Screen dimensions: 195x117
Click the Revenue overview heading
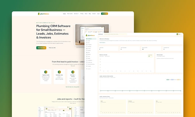tap(103, 55)
